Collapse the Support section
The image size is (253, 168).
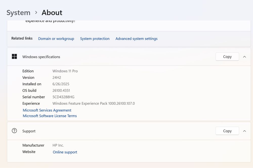pos(244,131)
